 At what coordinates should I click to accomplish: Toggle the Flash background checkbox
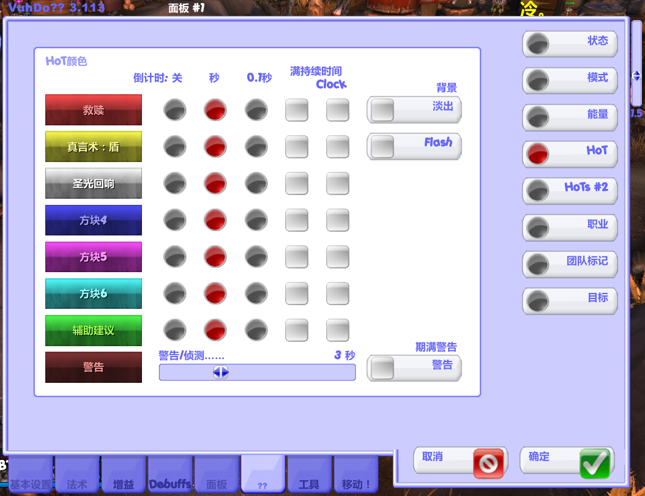point(382,147)
